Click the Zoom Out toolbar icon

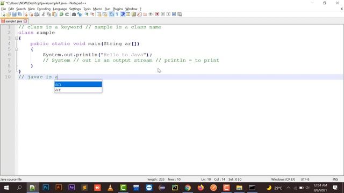92,14
